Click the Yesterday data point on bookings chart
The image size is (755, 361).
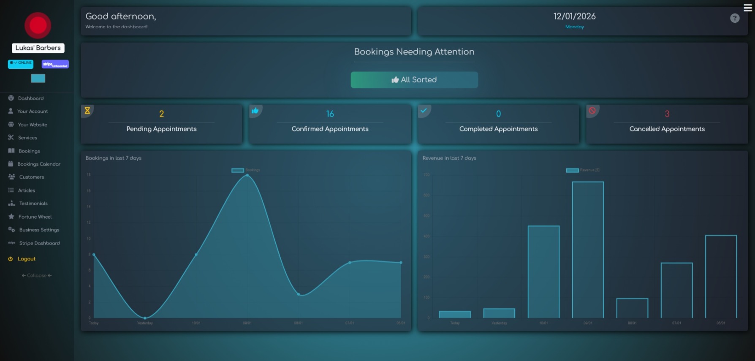tap(145, 318)
